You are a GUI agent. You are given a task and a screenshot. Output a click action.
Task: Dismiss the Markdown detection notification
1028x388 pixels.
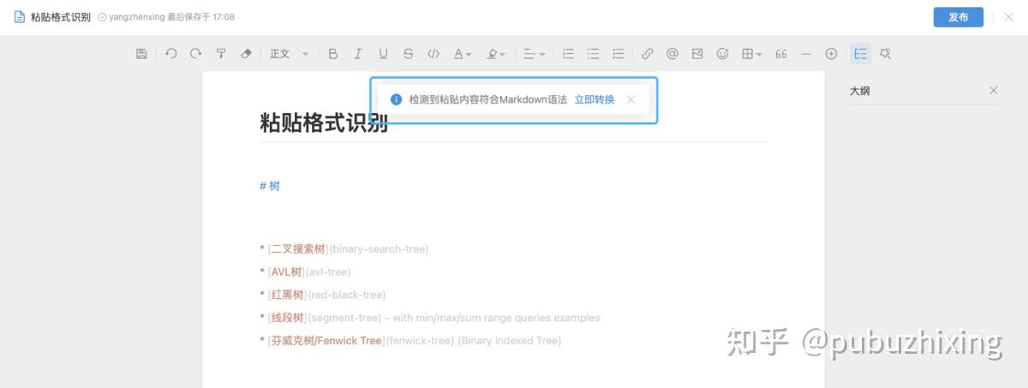click(631, 99)
